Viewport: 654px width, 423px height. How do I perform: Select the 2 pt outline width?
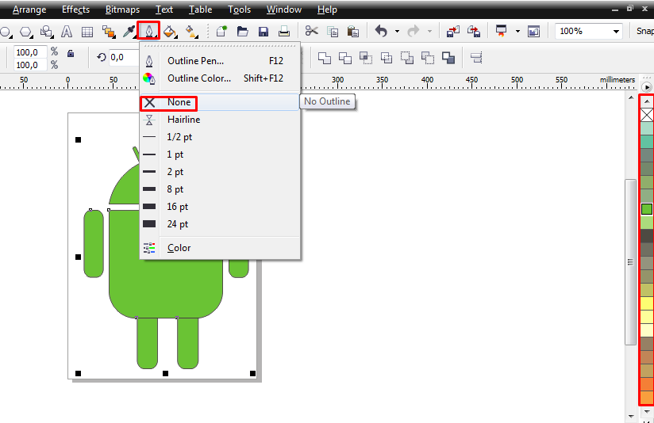click(x=220, y=172)
